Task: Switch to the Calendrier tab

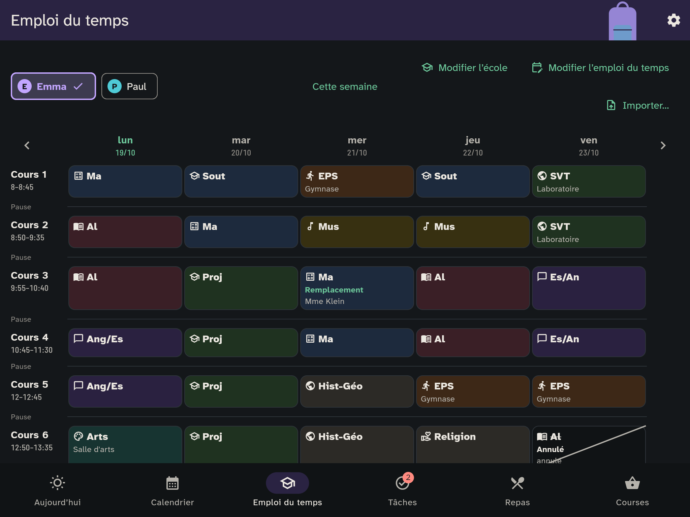Action: click(172, 491)
